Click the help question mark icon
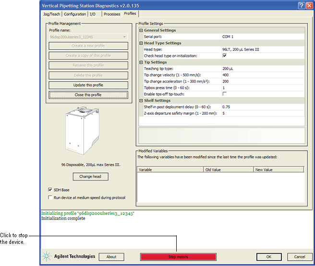This screenshot has height=266, width=315. pos(301,5)
